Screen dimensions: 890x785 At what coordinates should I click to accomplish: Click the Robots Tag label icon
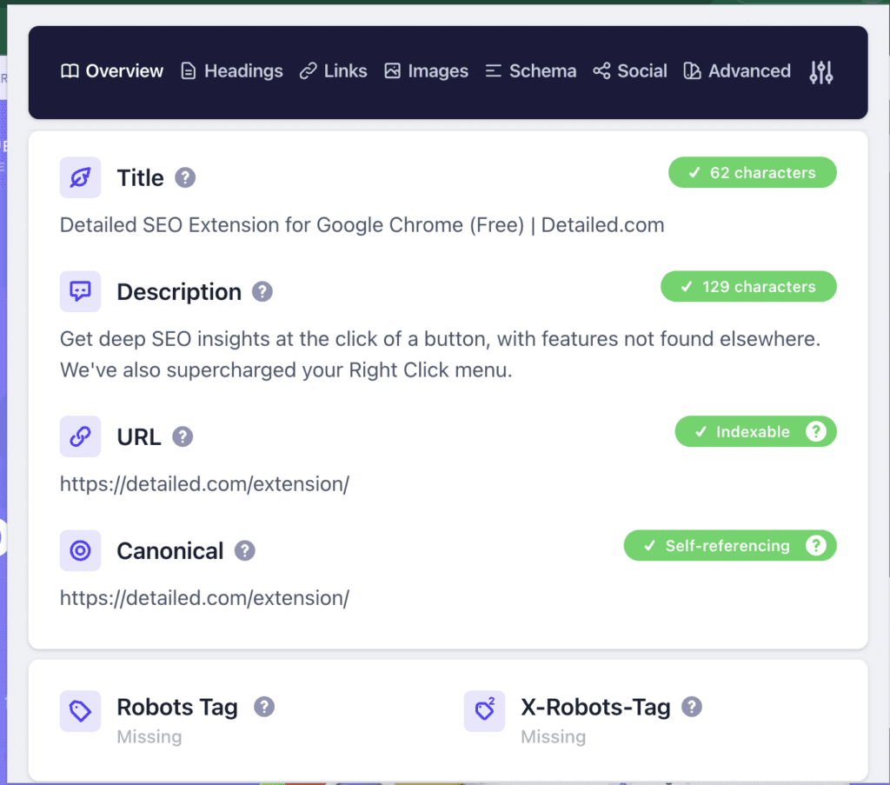[x=80, y=710]
